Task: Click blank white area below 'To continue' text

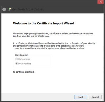Action: (52, 83)
